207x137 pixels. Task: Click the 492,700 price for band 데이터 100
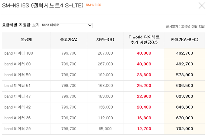(x=184, y=53)
